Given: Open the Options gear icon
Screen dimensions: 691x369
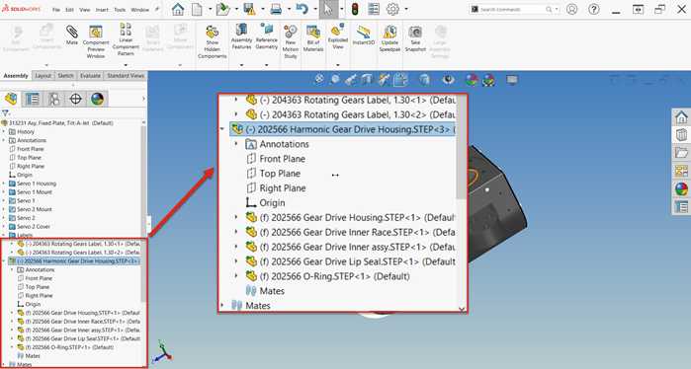Looking at the screenshot, I should (x=392, y=9).
